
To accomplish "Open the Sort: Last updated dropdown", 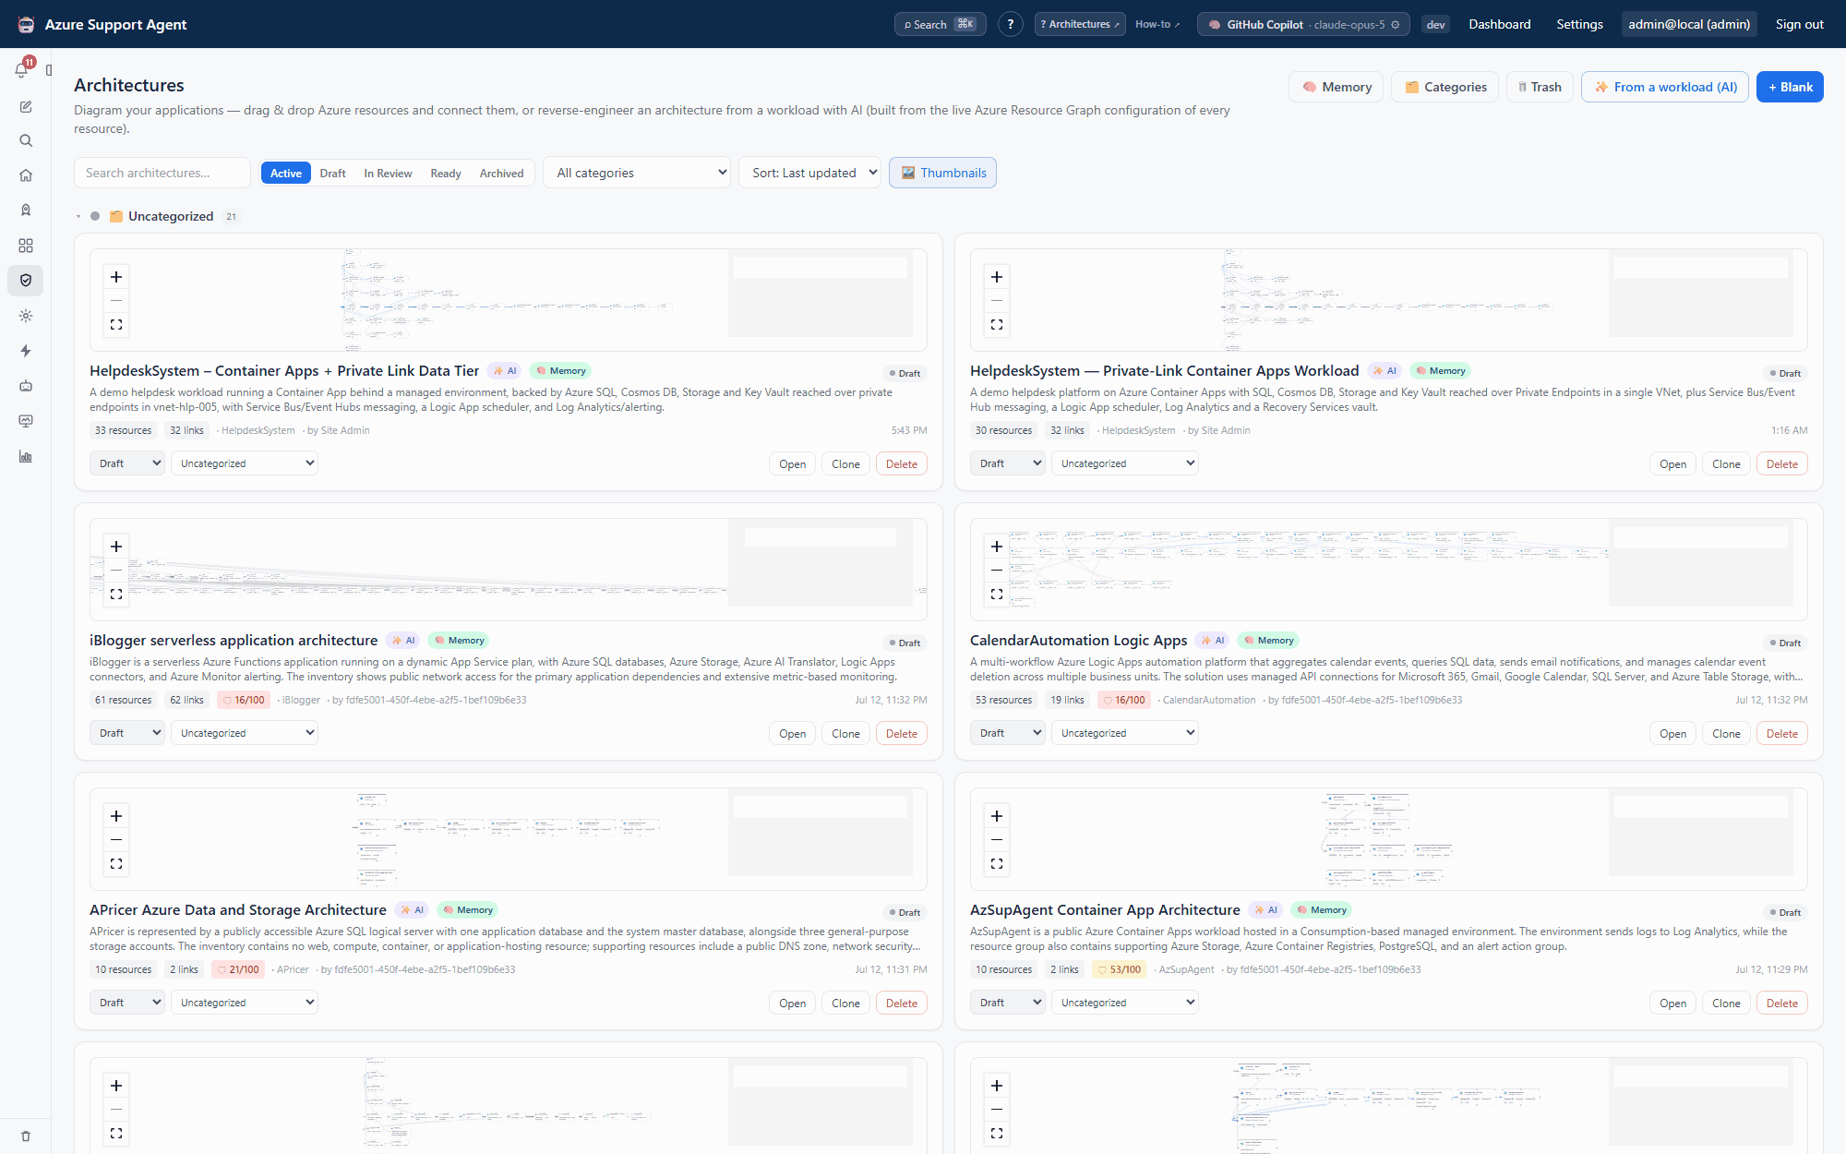I will click(809, 173).
